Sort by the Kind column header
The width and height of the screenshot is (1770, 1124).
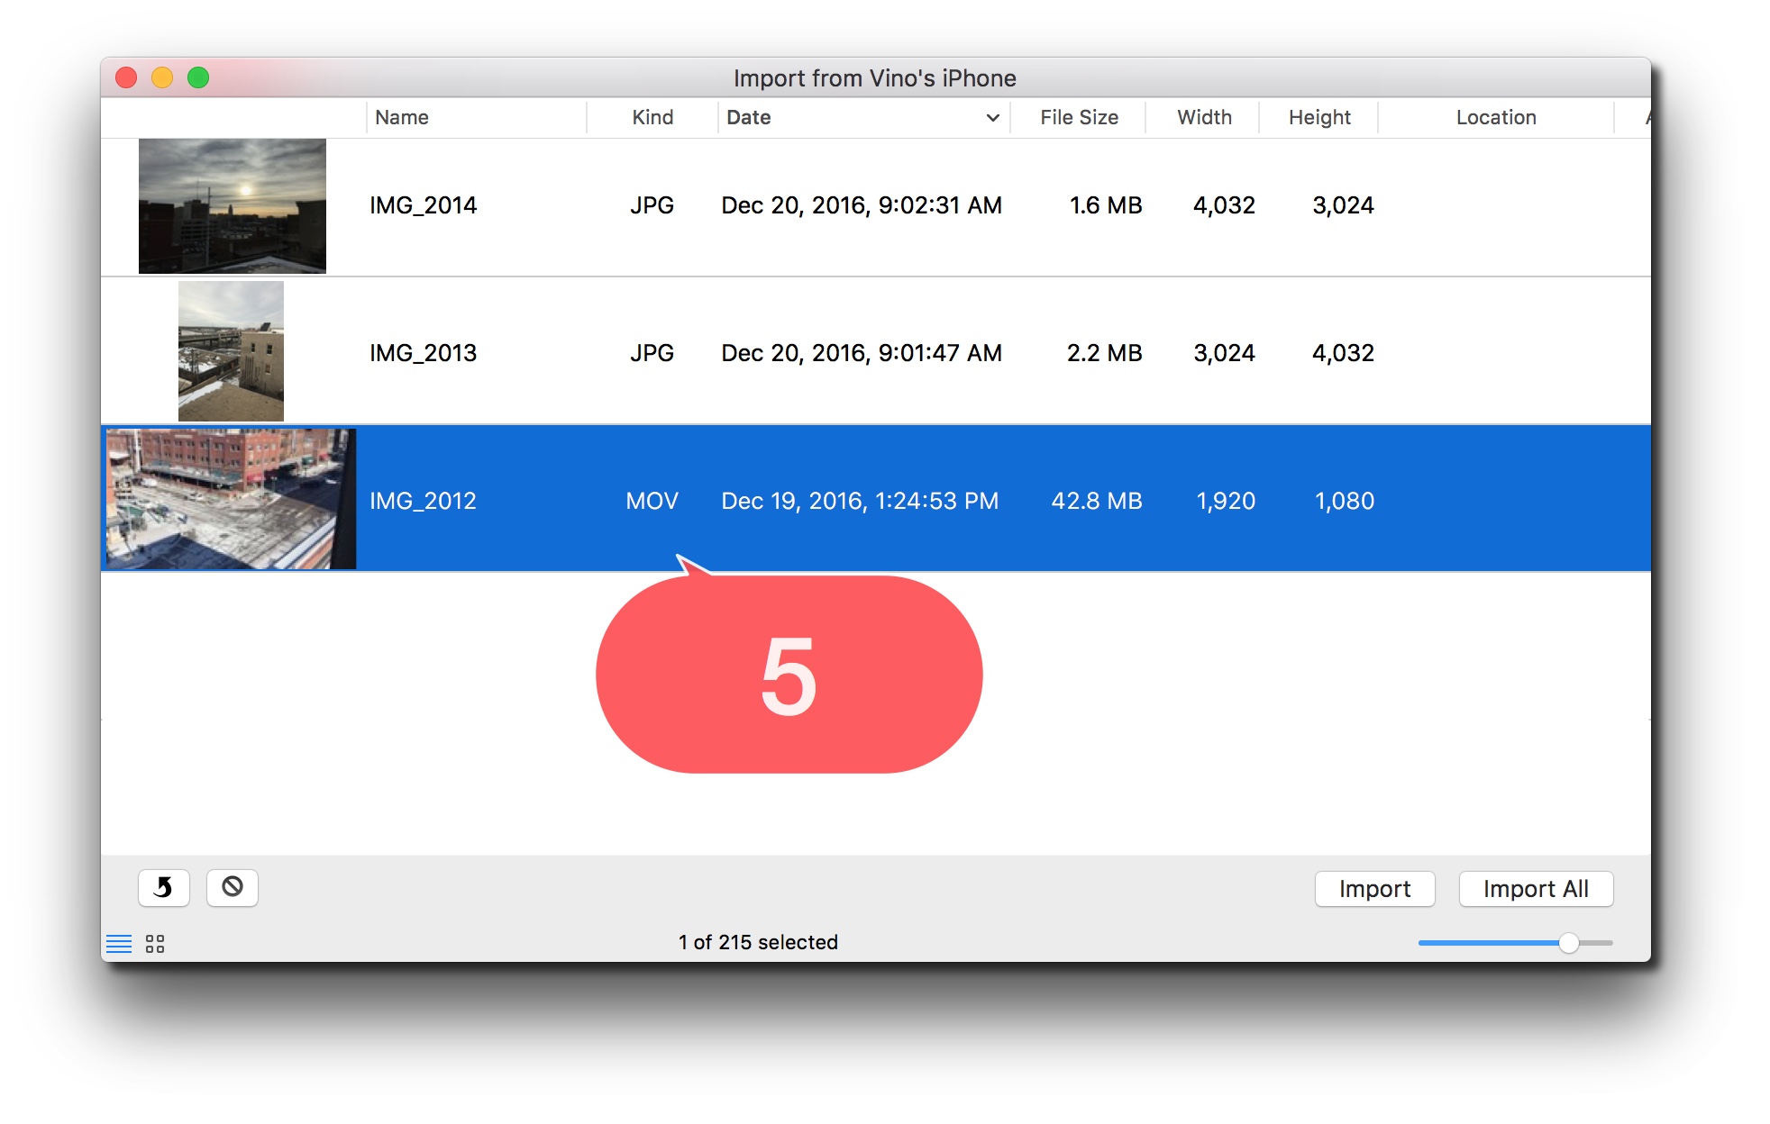click(x=652, y=118)
